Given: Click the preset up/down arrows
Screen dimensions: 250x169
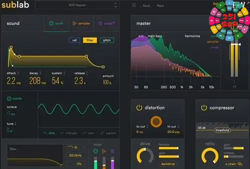Looking at the screenshot, I should [115, 5].
